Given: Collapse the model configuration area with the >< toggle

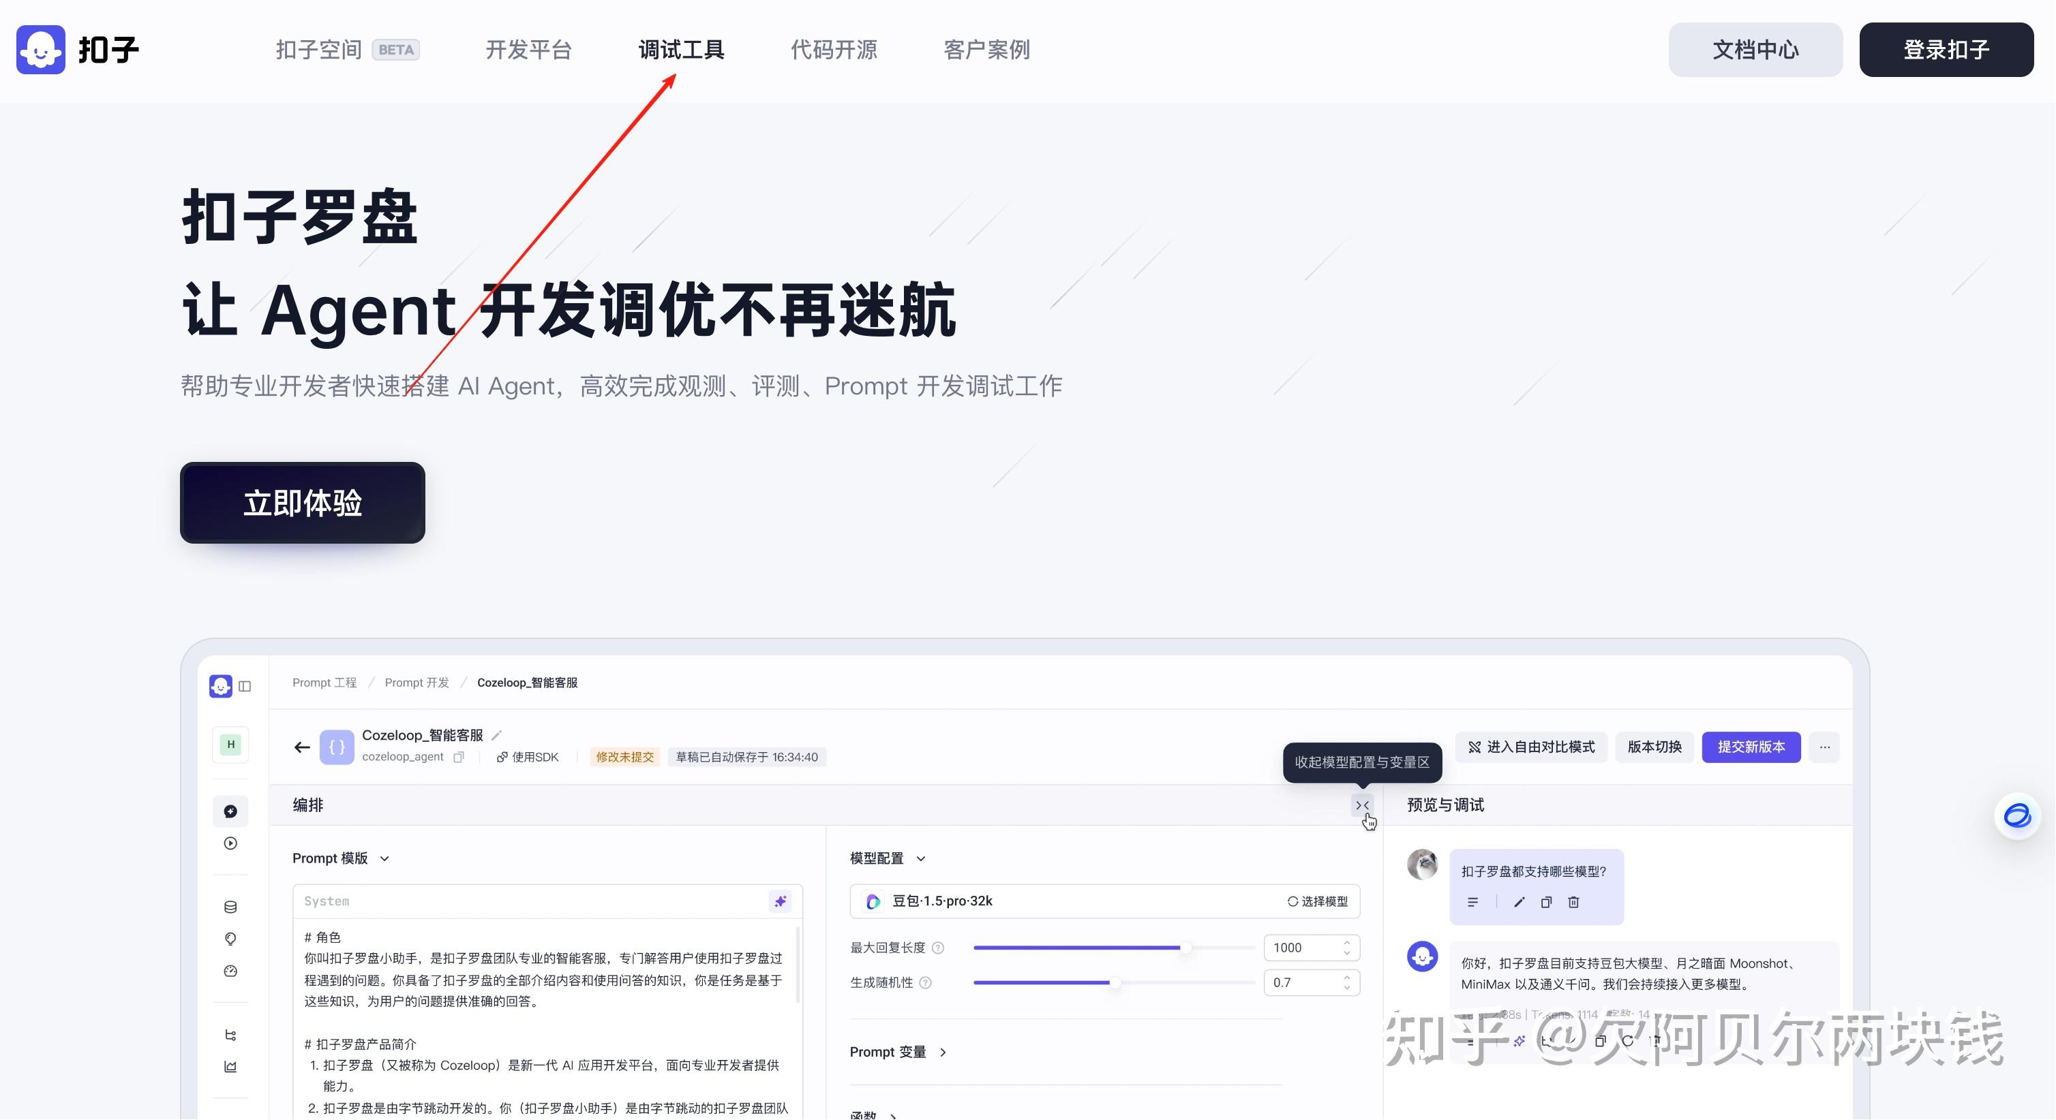Looking at the screenshot, I should coord(1363,805).
